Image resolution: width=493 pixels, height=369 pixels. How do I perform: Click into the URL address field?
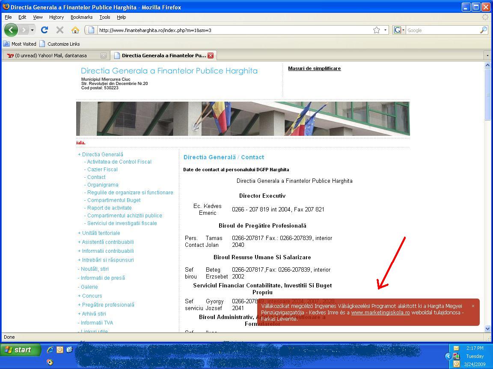click(x=234, y=30)
